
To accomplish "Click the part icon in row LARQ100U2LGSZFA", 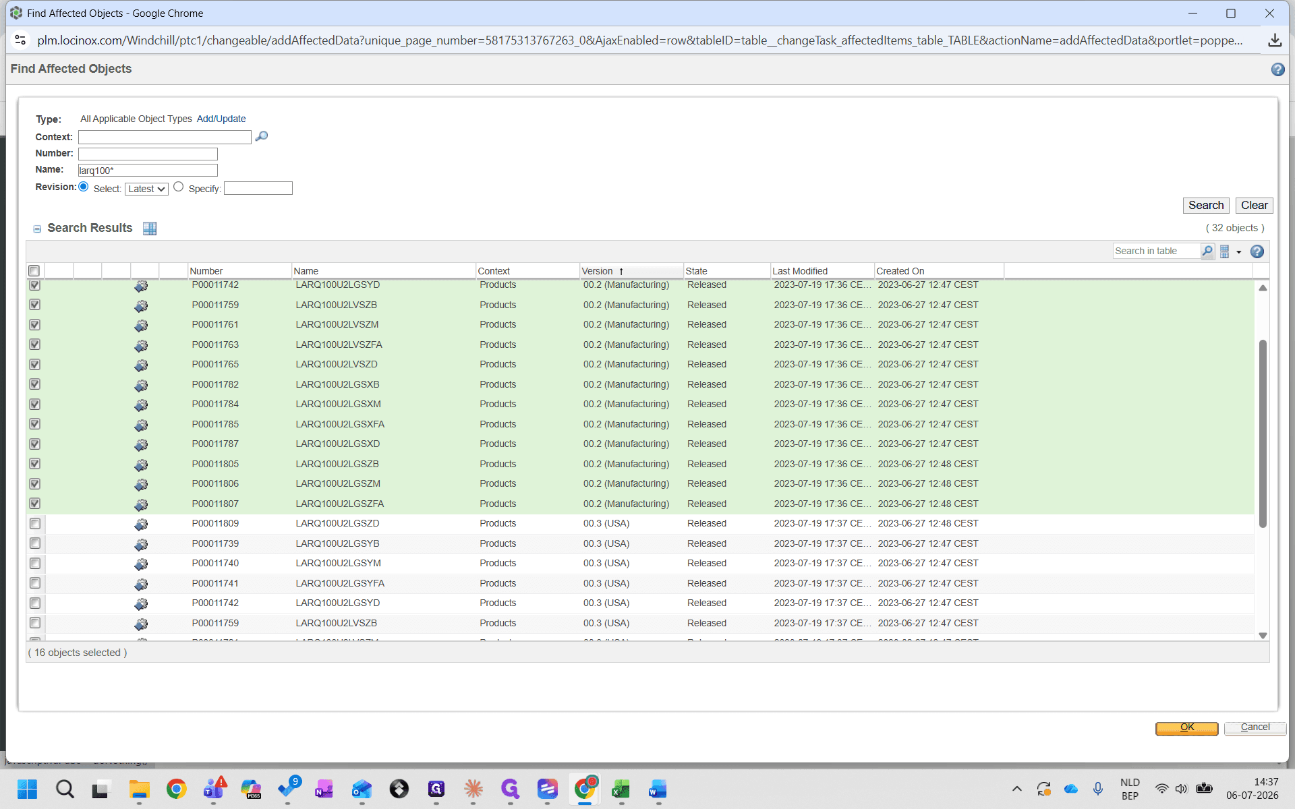I will [141, 504].
